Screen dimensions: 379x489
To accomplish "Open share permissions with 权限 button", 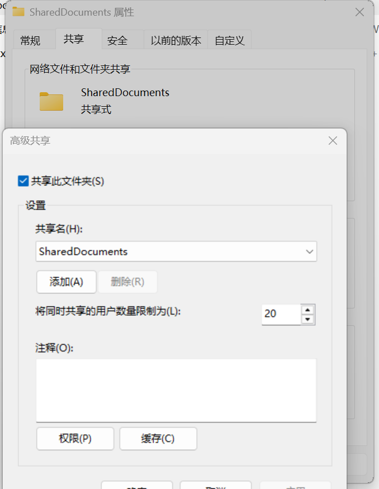I will [75, 439].
